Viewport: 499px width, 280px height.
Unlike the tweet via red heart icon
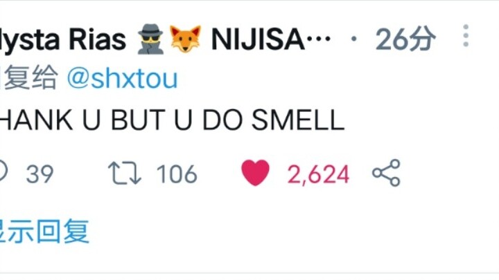pyautogui.click(x=255, y=173)
